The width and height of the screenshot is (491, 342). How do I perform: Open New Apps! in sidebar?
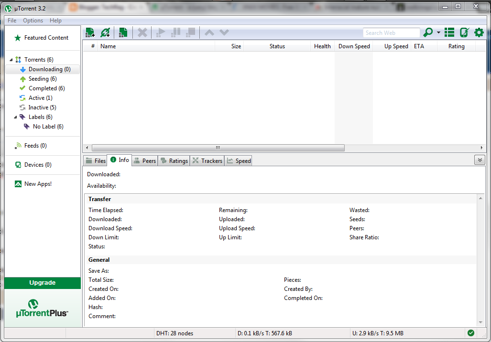(x=33, y=184)
